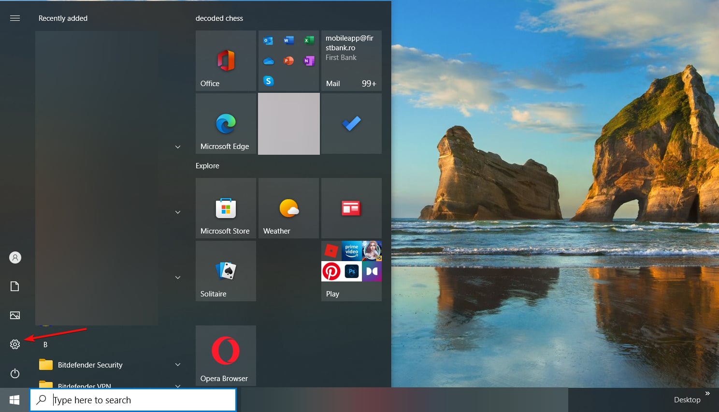Open the Pictures sidebar icon
The width and height of the screenshot is (719, 412).
point(14,315)
